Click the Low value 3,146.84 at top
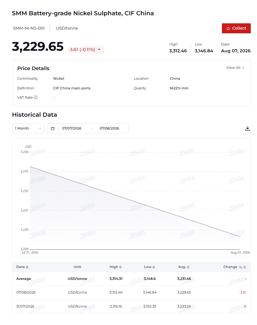257x325 pixels. click(x=204, y=51)
